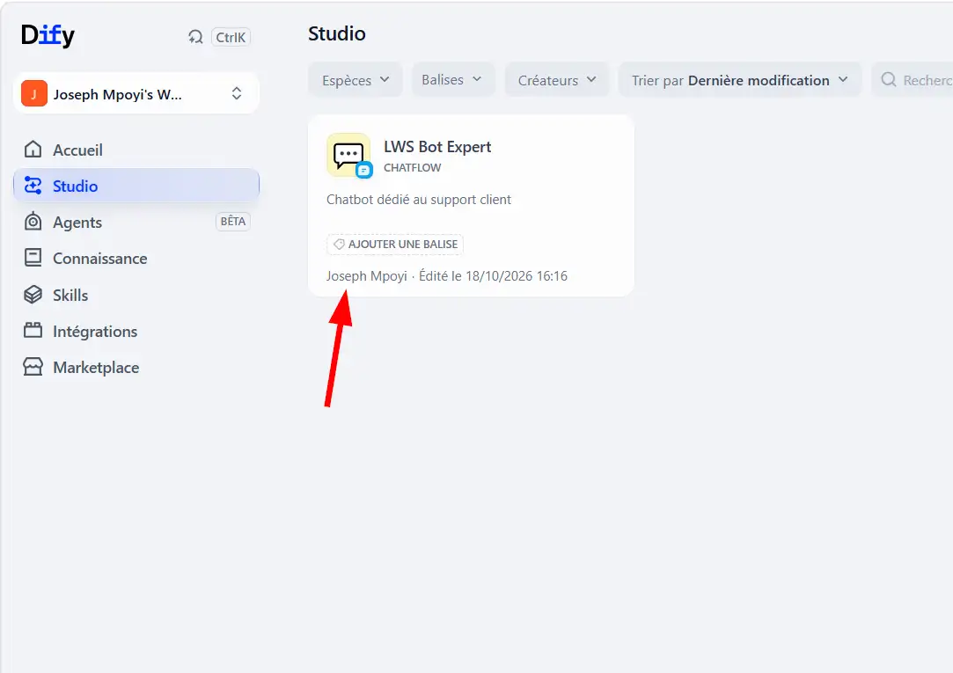Open the Balises filter dropdown
Image resolution: width=953 pixels, height=673 pixels.
pos(451,79)
